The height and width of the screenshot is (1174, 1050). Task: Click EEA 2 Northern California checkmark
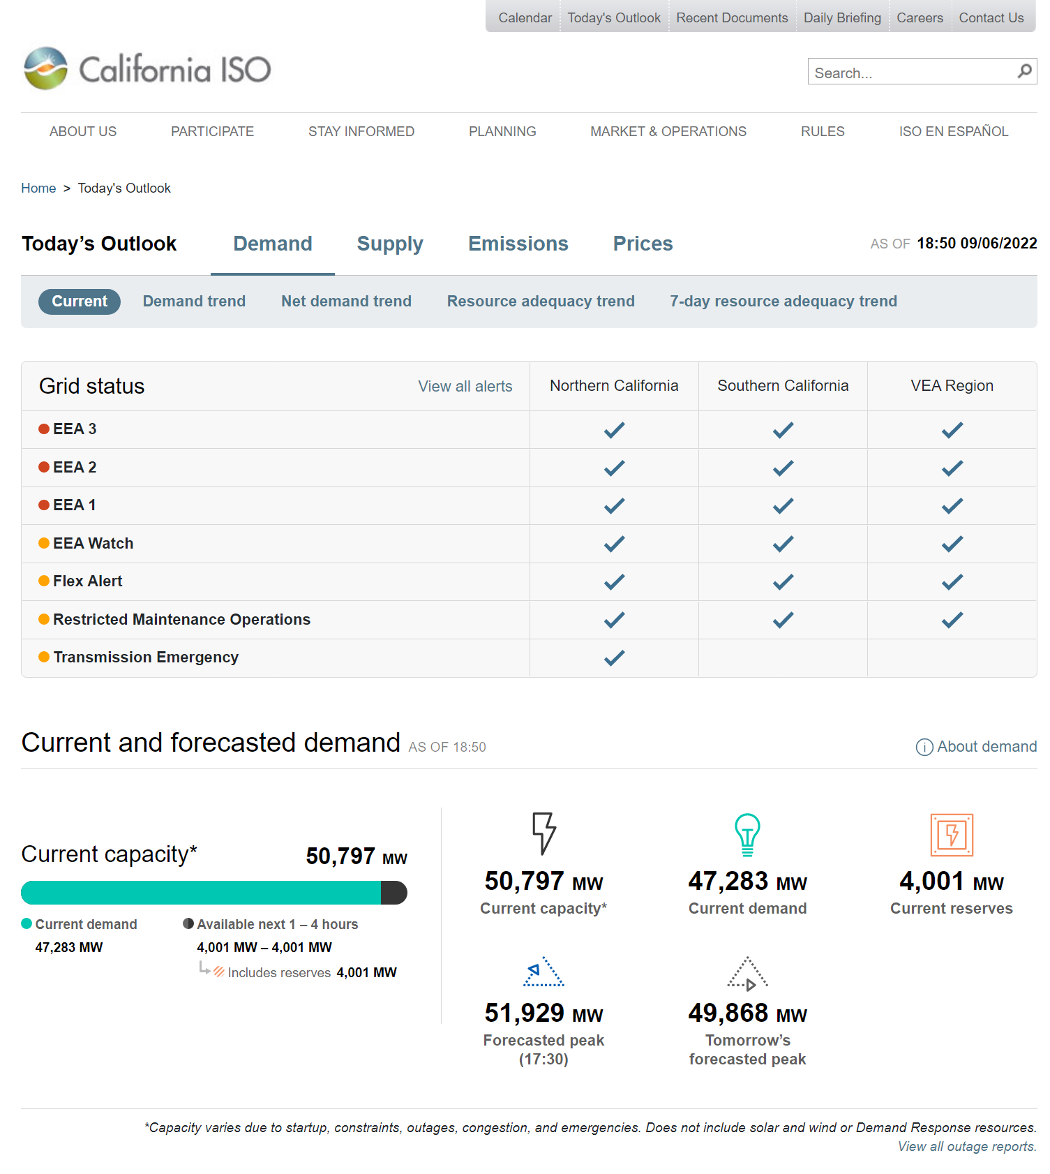(614, 468)
